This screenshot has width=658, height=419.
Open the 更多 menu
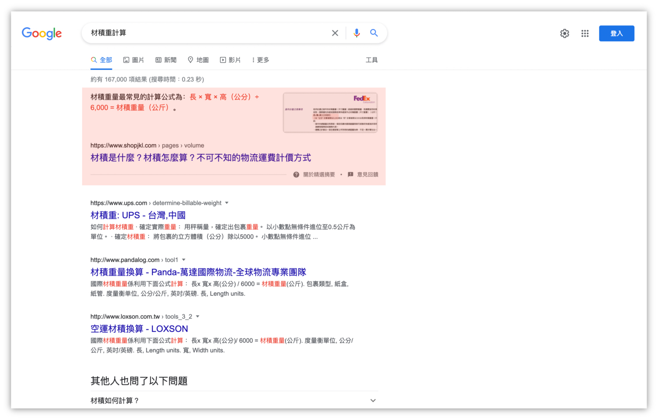coord(261,60)
